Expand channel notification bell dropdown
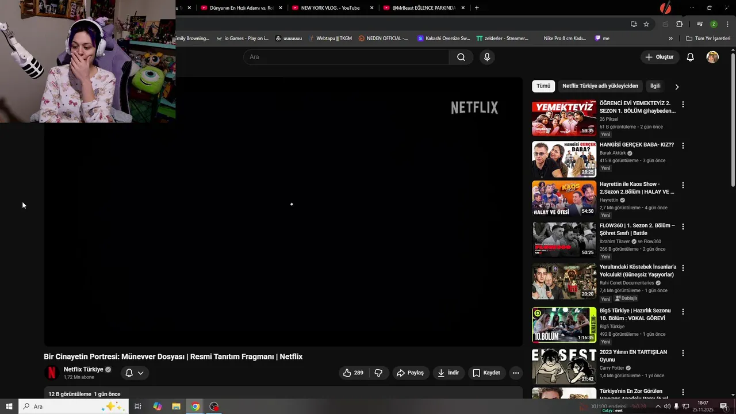The image size is (736, 414). click(135, 373)
